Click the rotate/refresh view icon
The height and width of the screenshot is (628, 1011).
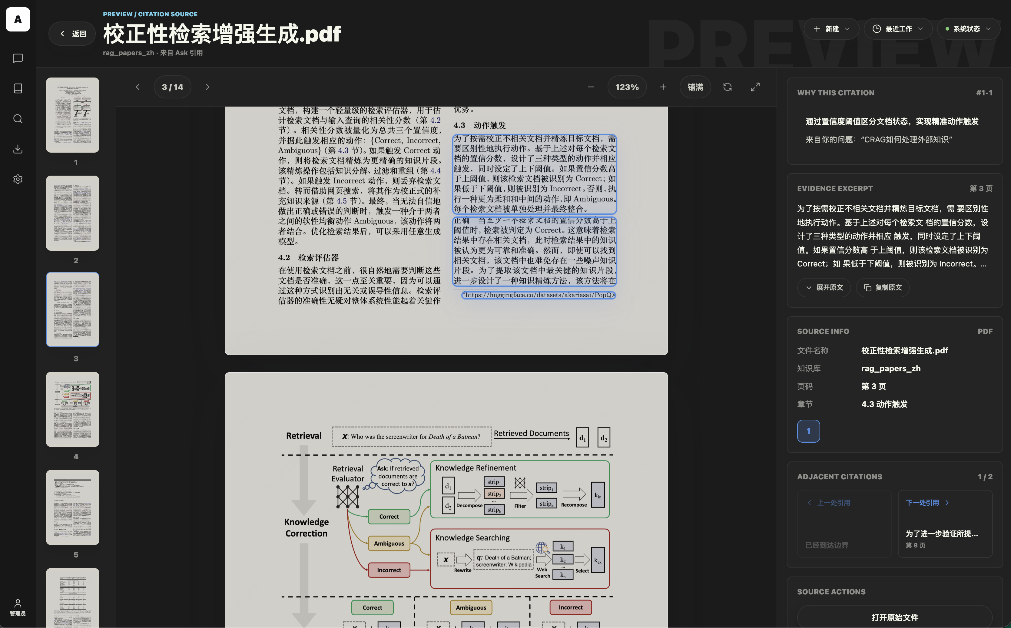[727, 87]
